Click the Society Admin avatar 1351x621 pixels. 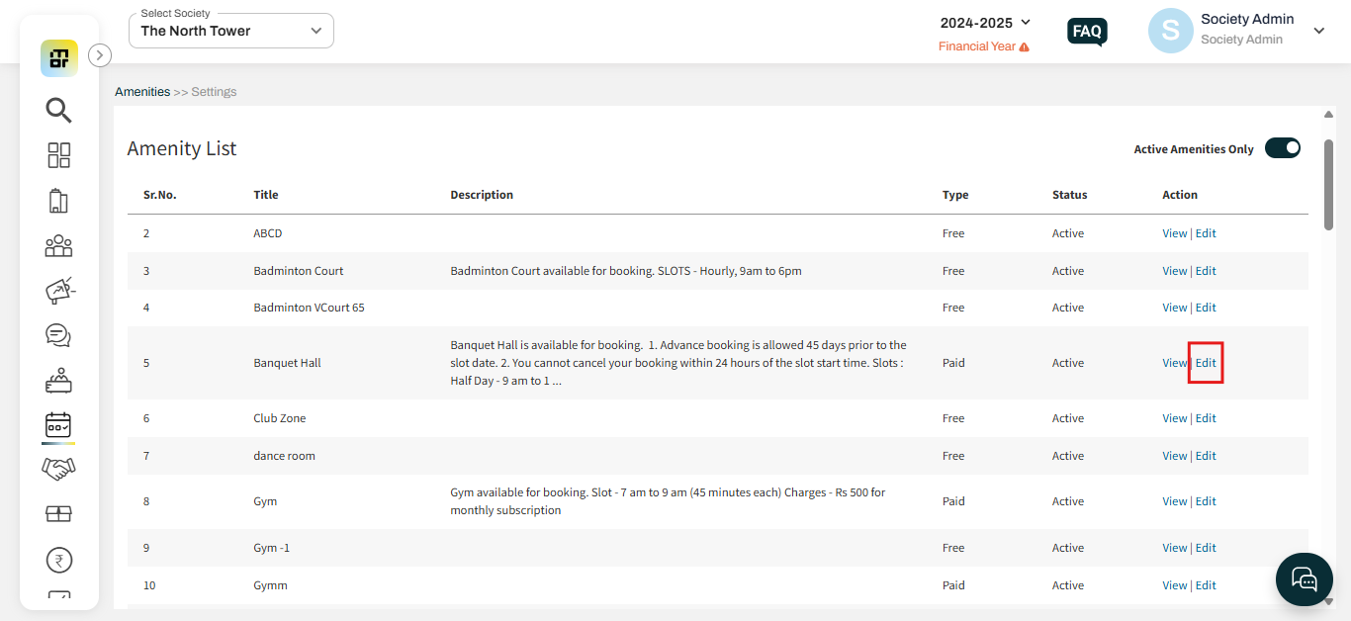(1171, 31)
